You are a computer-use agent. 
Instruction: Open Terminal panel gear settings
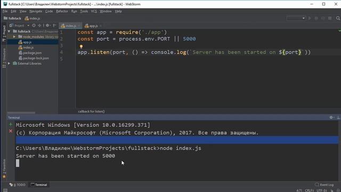click(x=331, y=117)
